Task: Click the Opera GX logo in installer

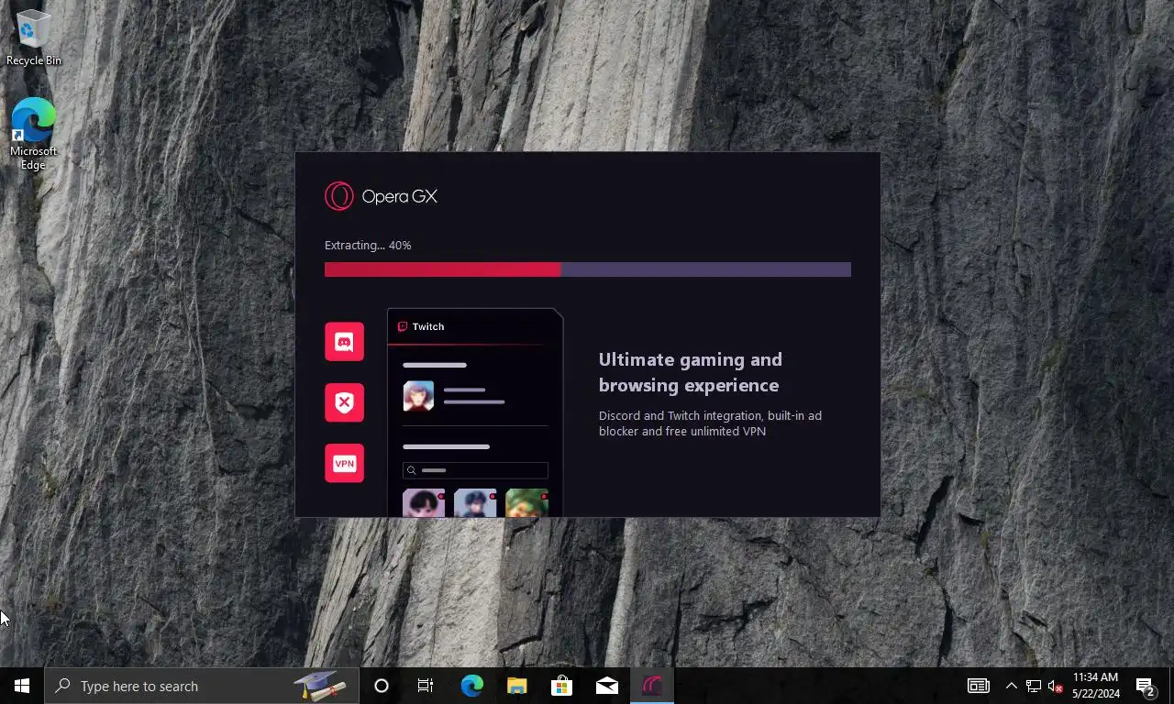Action: pos(381,196)
